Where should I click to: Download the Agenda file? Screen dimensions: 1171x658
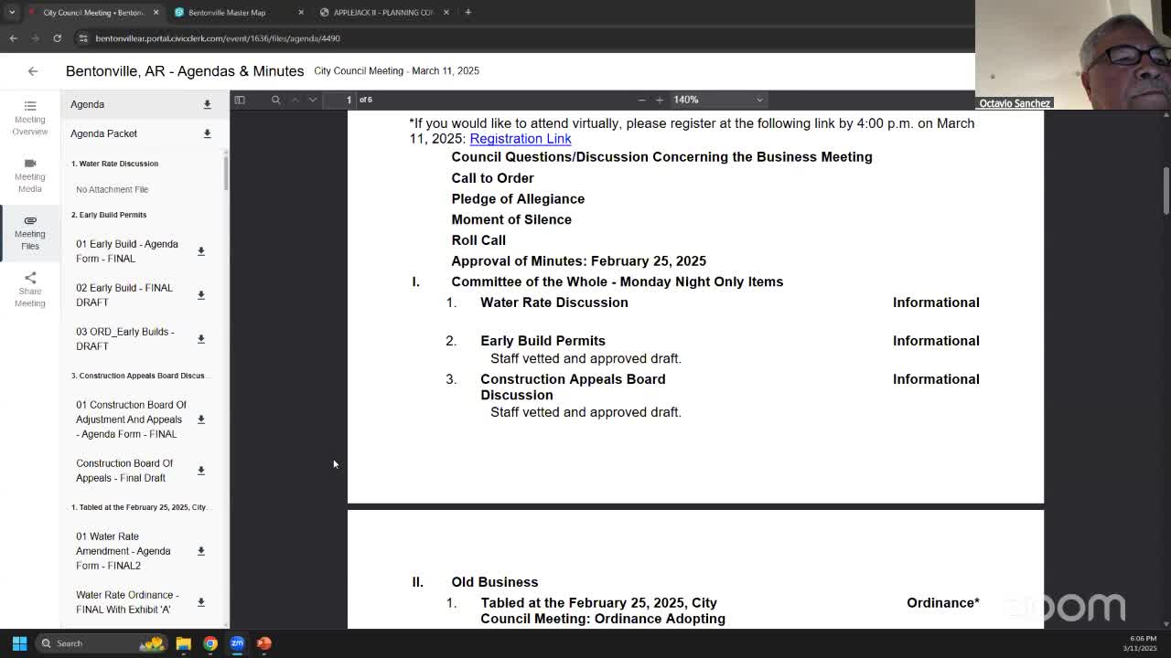207,104
